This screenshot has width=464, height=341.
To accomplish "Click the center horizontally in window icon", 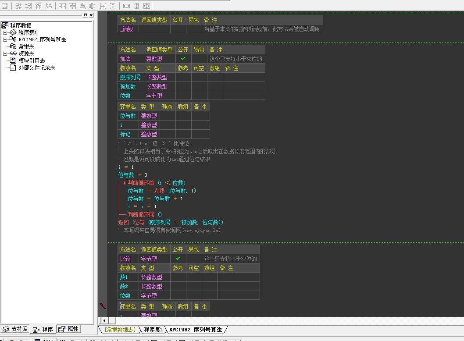I will click(x=62, y=6).
